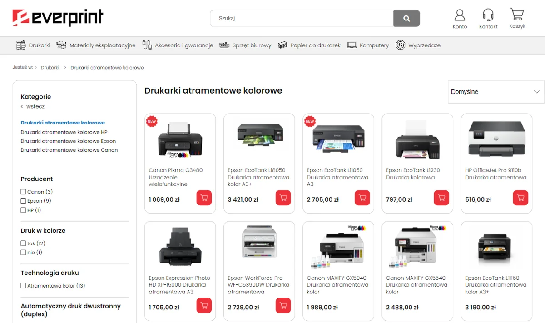
Task: Open the HP OfficeJet Pro 9110b image
Action: [496, 139]
